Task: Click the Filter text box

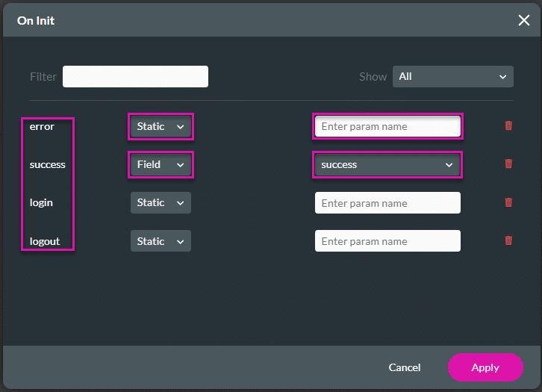Action: [135, 77]
